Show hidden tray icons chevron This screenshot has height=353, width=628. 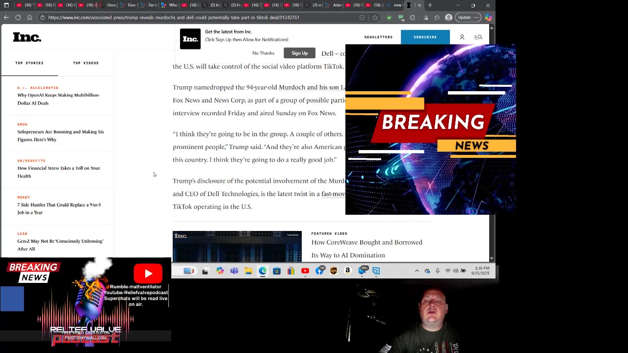417,271
